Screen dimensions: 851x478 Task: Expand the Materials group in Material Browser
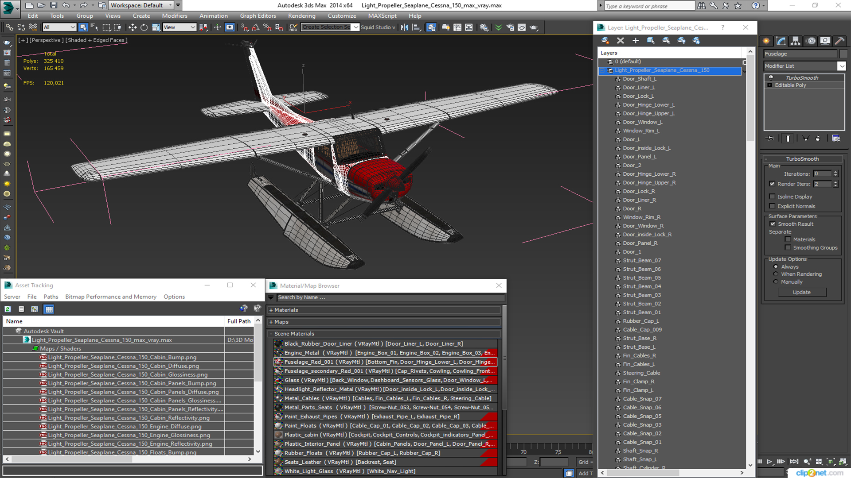(x=271, y=310)
